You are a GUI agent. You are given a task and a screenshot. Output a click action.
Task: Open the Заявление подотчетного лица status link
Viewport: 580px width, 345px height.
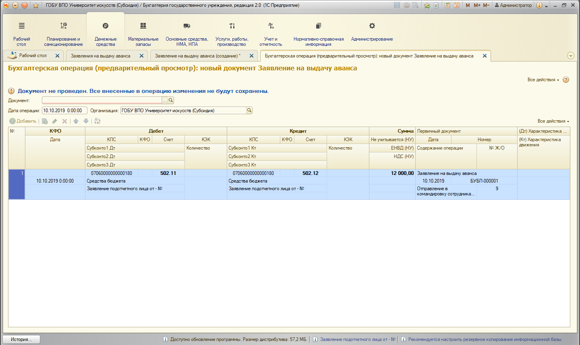click(x=358, y=339)
